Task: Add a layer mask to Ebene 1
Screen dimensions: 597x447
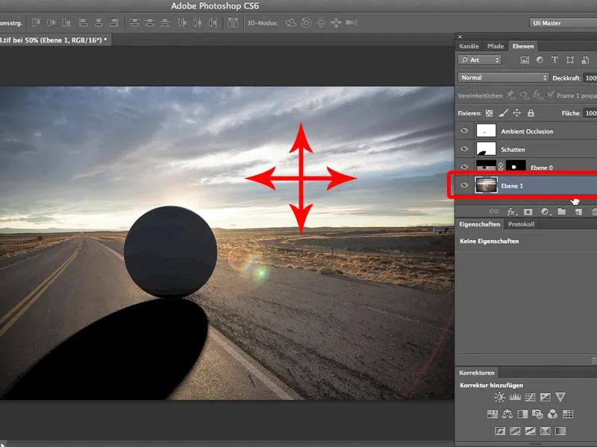Action: [528, 212]
